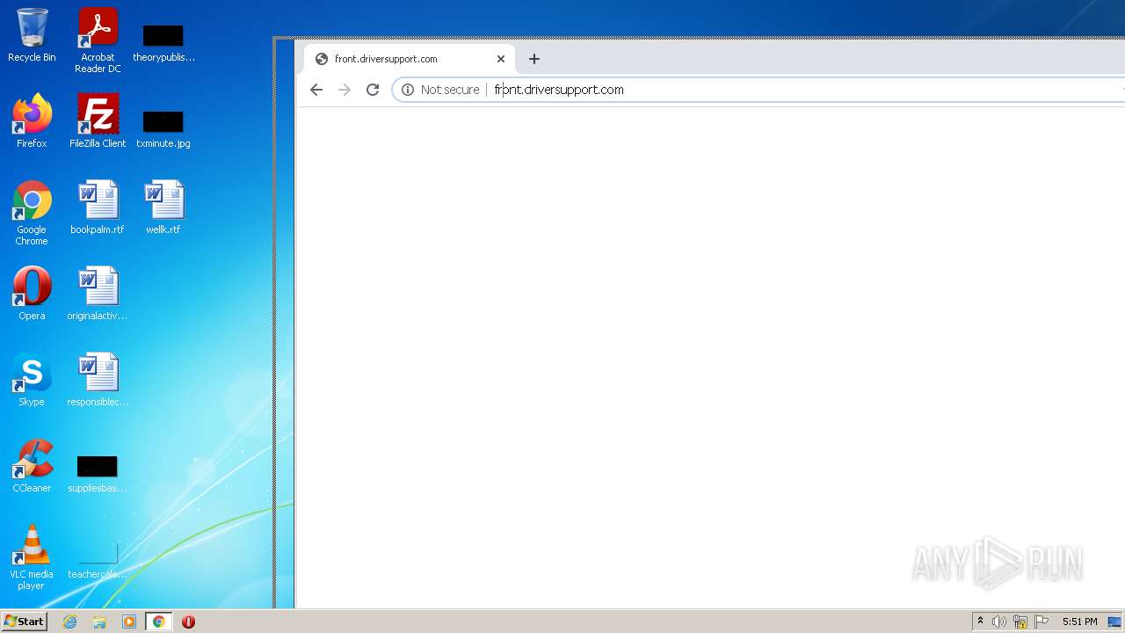Select the responsiblec... document icon
The width and height of the screenshot is (1125, 633).
(x=98, y=380)
